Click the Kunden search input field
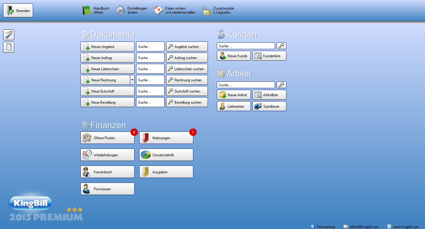 tap(246, 46)
